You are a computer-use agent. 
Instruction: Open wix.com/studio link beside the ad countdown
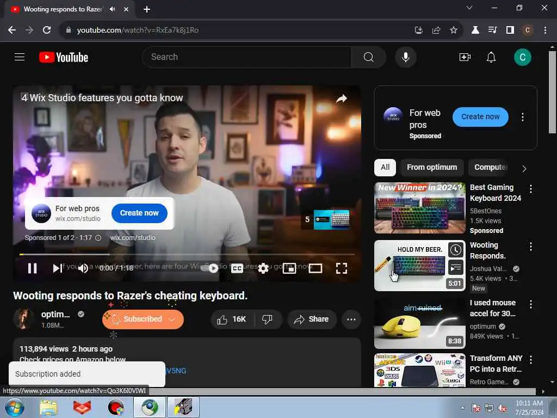[133, 238]
